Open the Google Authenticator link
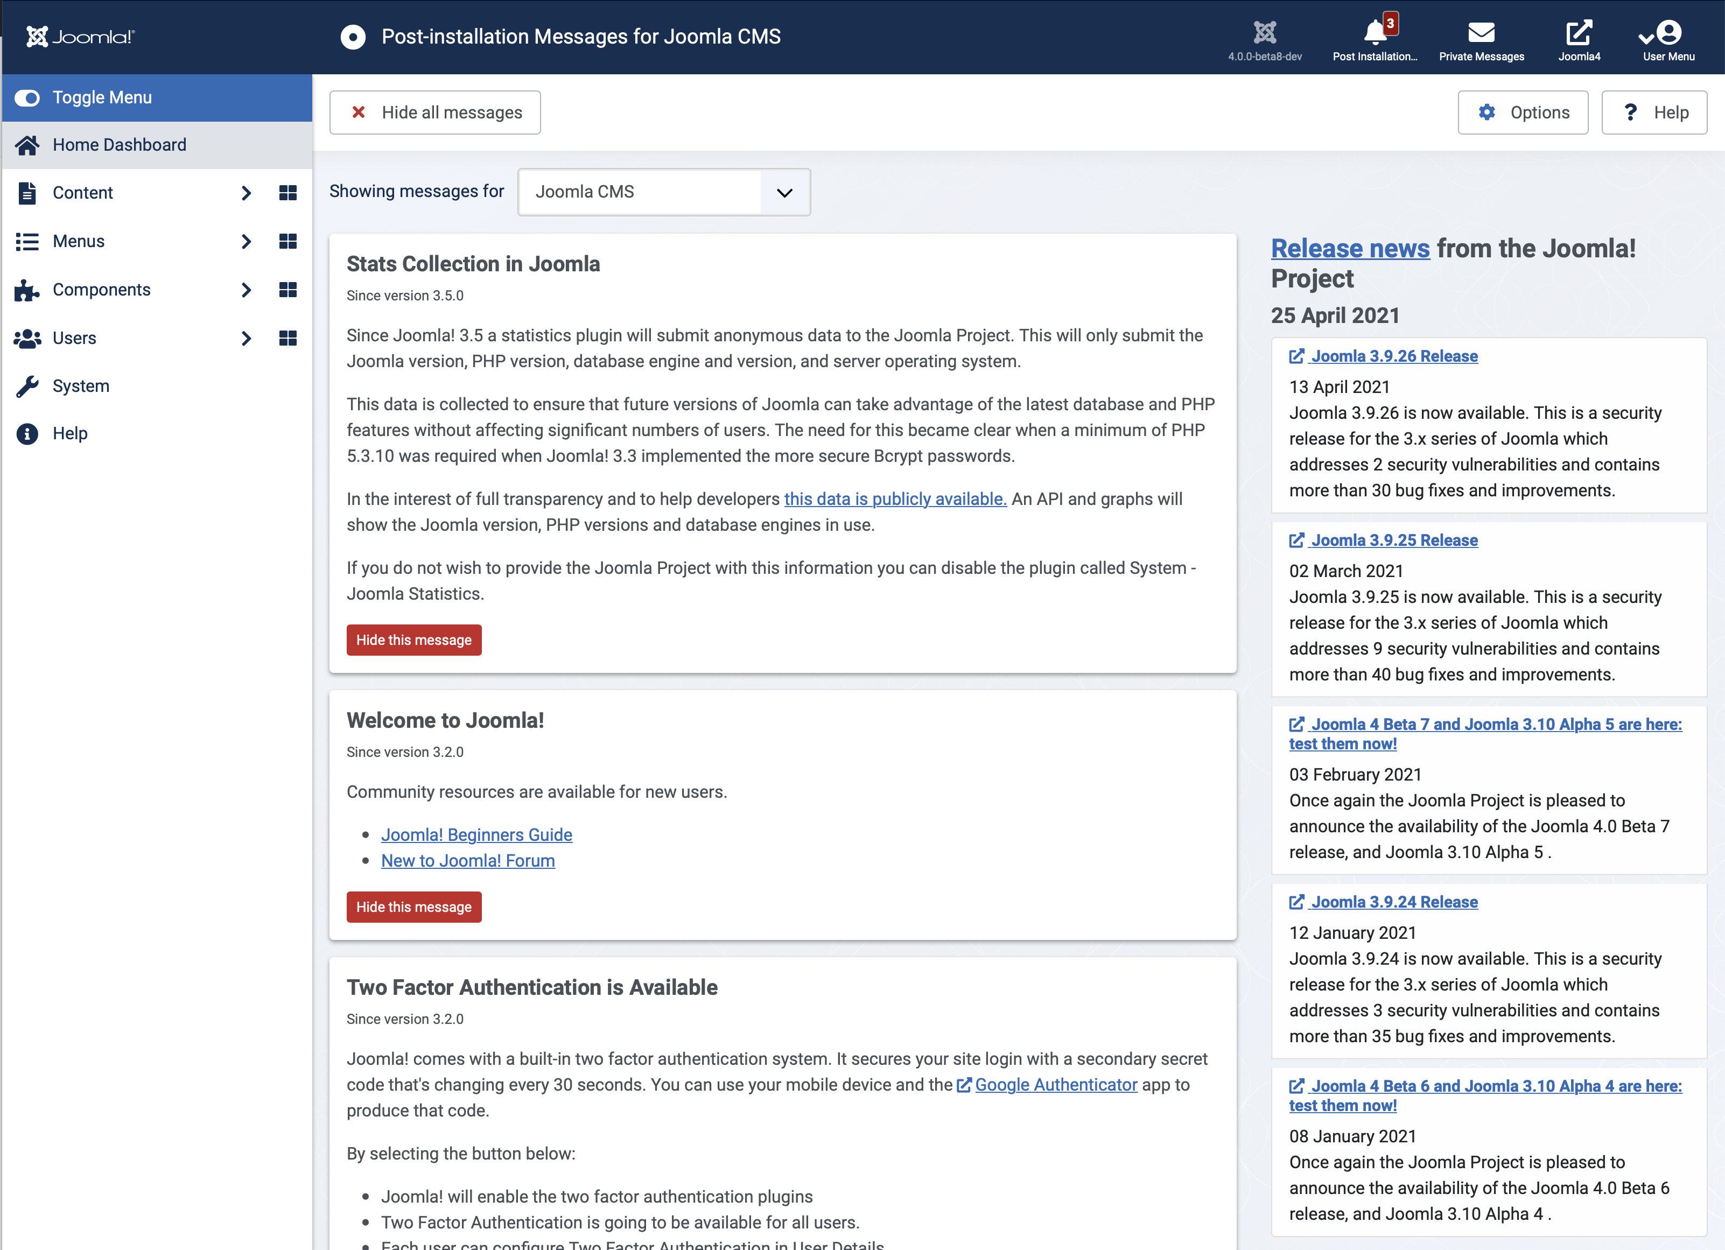The image size is (1725, 1250). point(1056,1085)
